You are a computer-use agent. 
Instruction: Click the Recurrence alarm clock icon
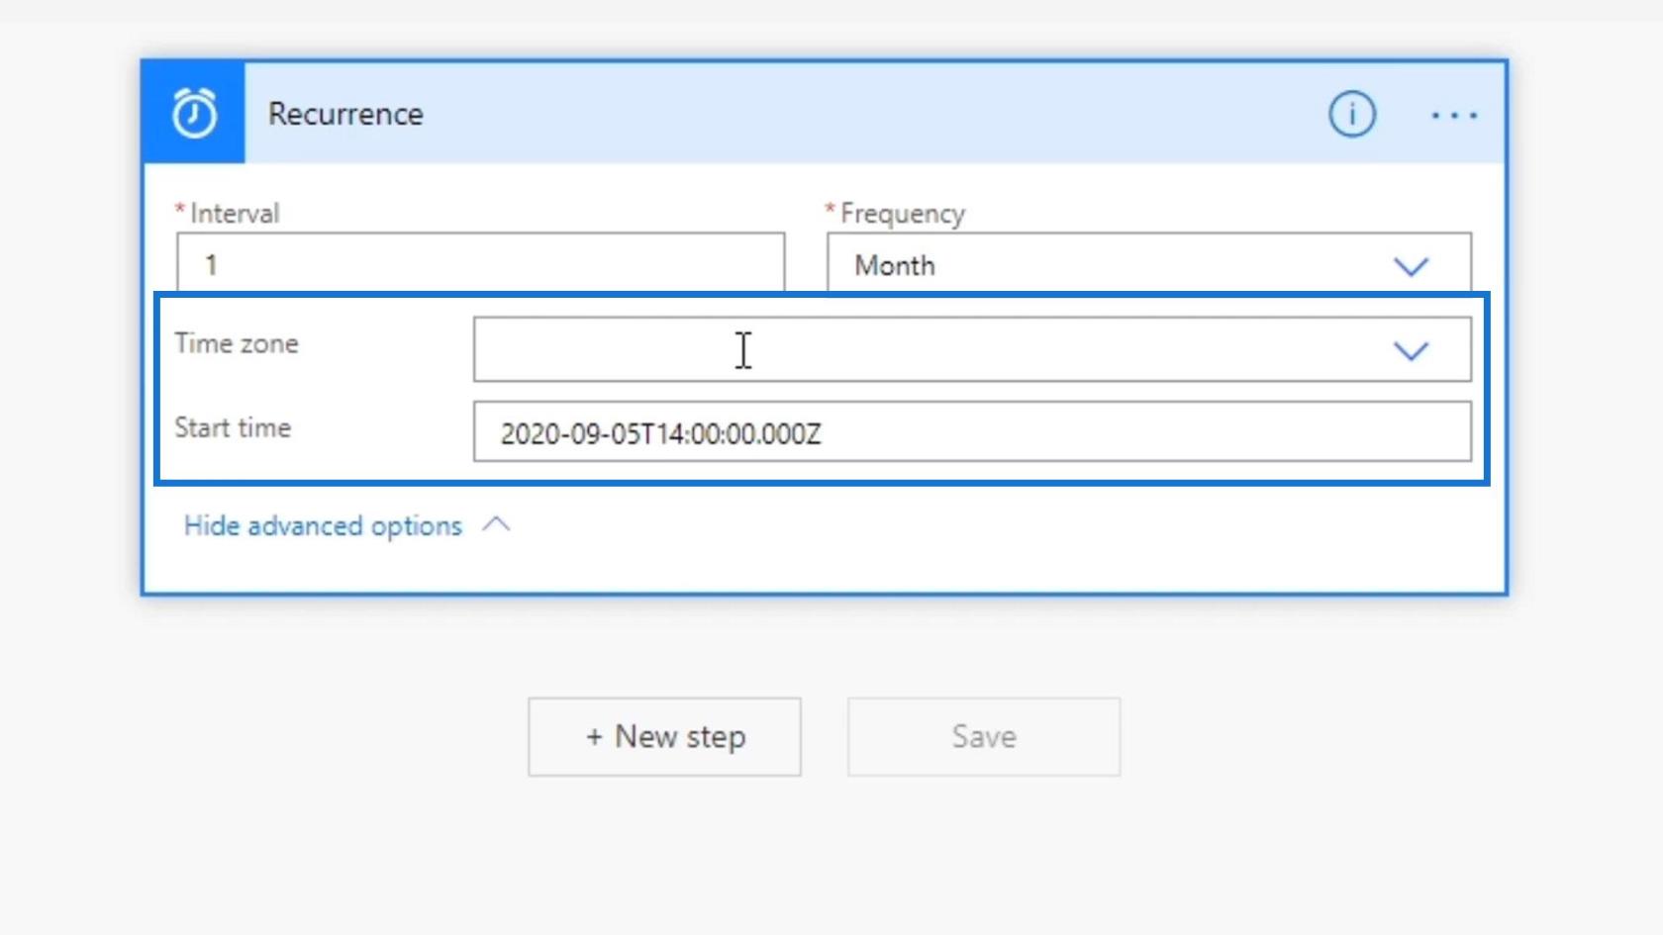(194, 113)
